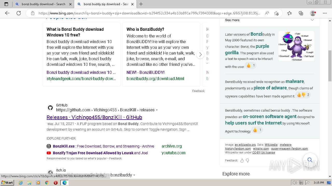This screenshot has height=186, width=332.
Task: Click the 'on-screen software agent' link
Action: (269, 117)
